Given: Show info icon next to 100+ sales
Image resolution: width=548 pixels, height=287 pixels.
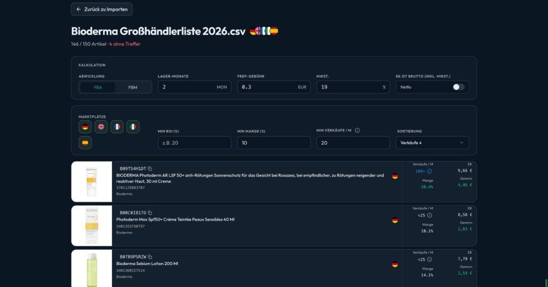Looking at the screenshot, I should (430, 171).
